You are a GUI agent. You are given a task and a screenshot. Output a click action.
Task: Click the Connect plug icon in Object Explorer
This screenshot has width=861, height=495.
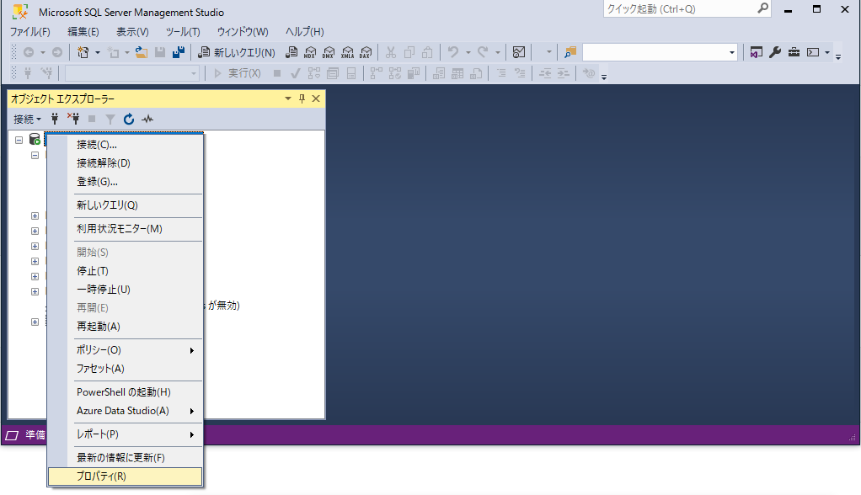click(x=55, y=119)
